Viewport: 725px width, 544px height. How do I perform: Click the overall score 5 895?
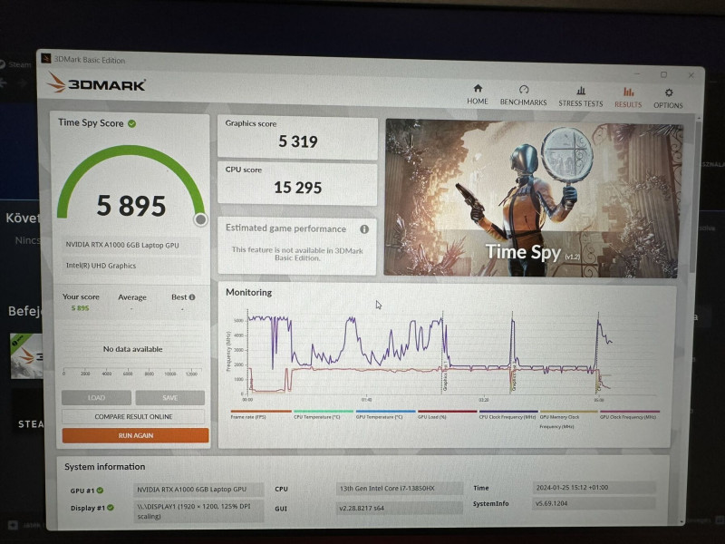tap(131, 206)
